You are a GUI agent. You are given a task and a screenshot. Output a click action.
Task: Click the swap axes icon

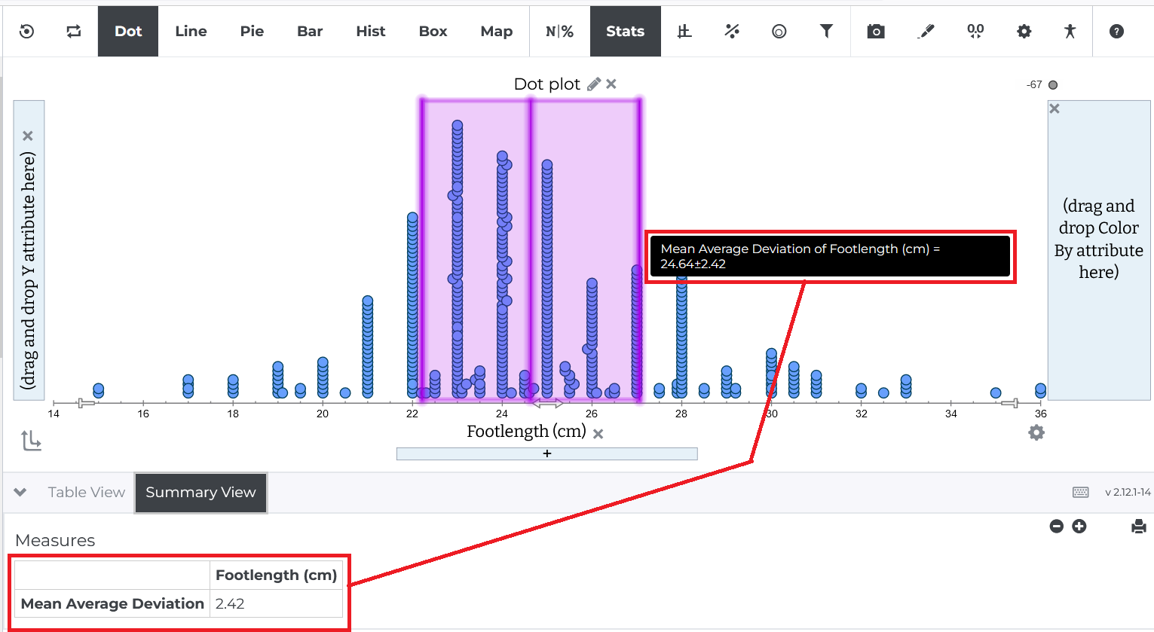pos(74,31)
